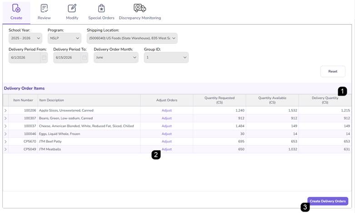
Task: Open calendar for Delivery Period From
Action: tap(44, 57)
